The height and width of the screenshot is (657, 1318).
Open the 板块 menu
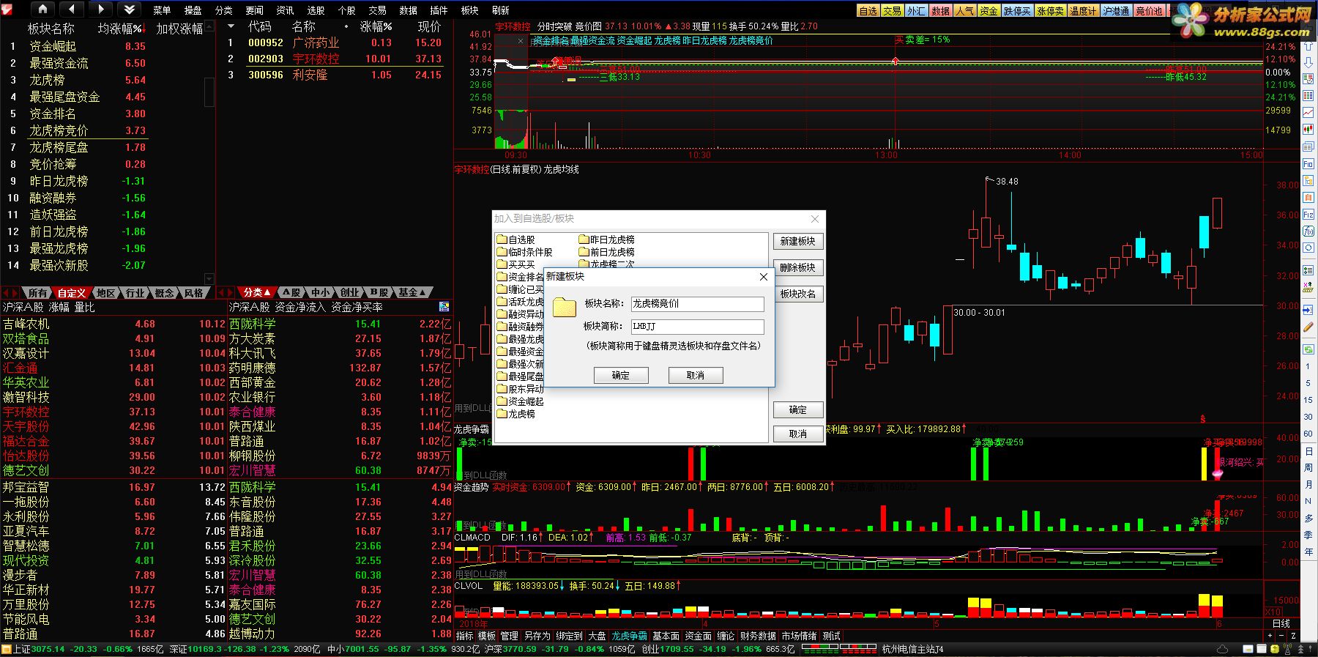(470, 10)
